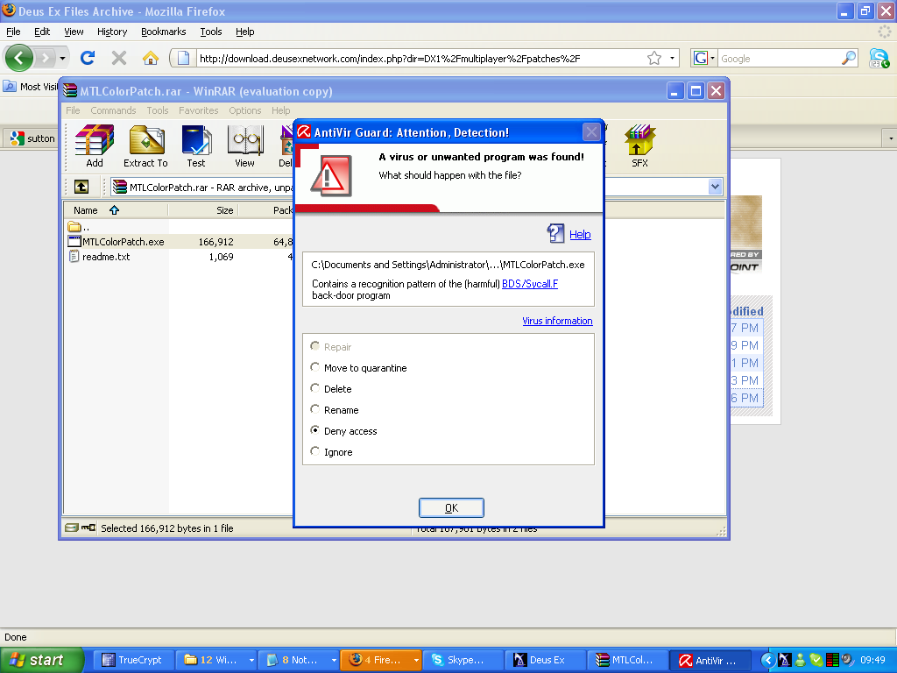Click the question mark Help icon in AntiVir
897x673 pixels.
[555, 233]
